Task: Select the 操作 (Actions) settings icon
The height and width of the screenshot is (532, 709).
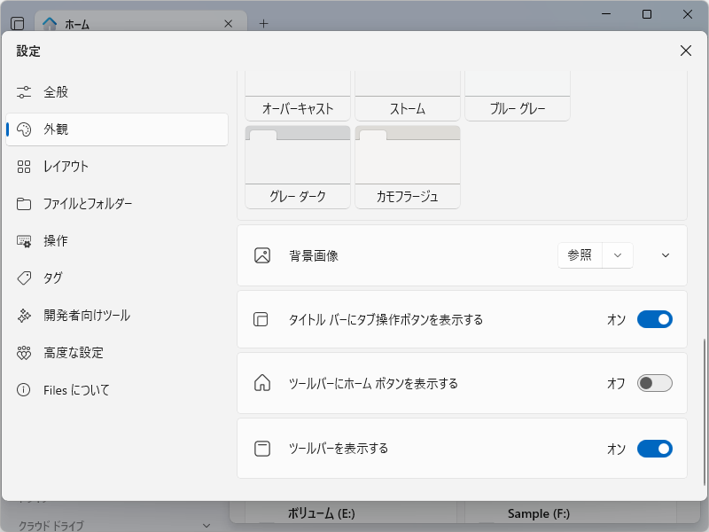Action: 25,240
